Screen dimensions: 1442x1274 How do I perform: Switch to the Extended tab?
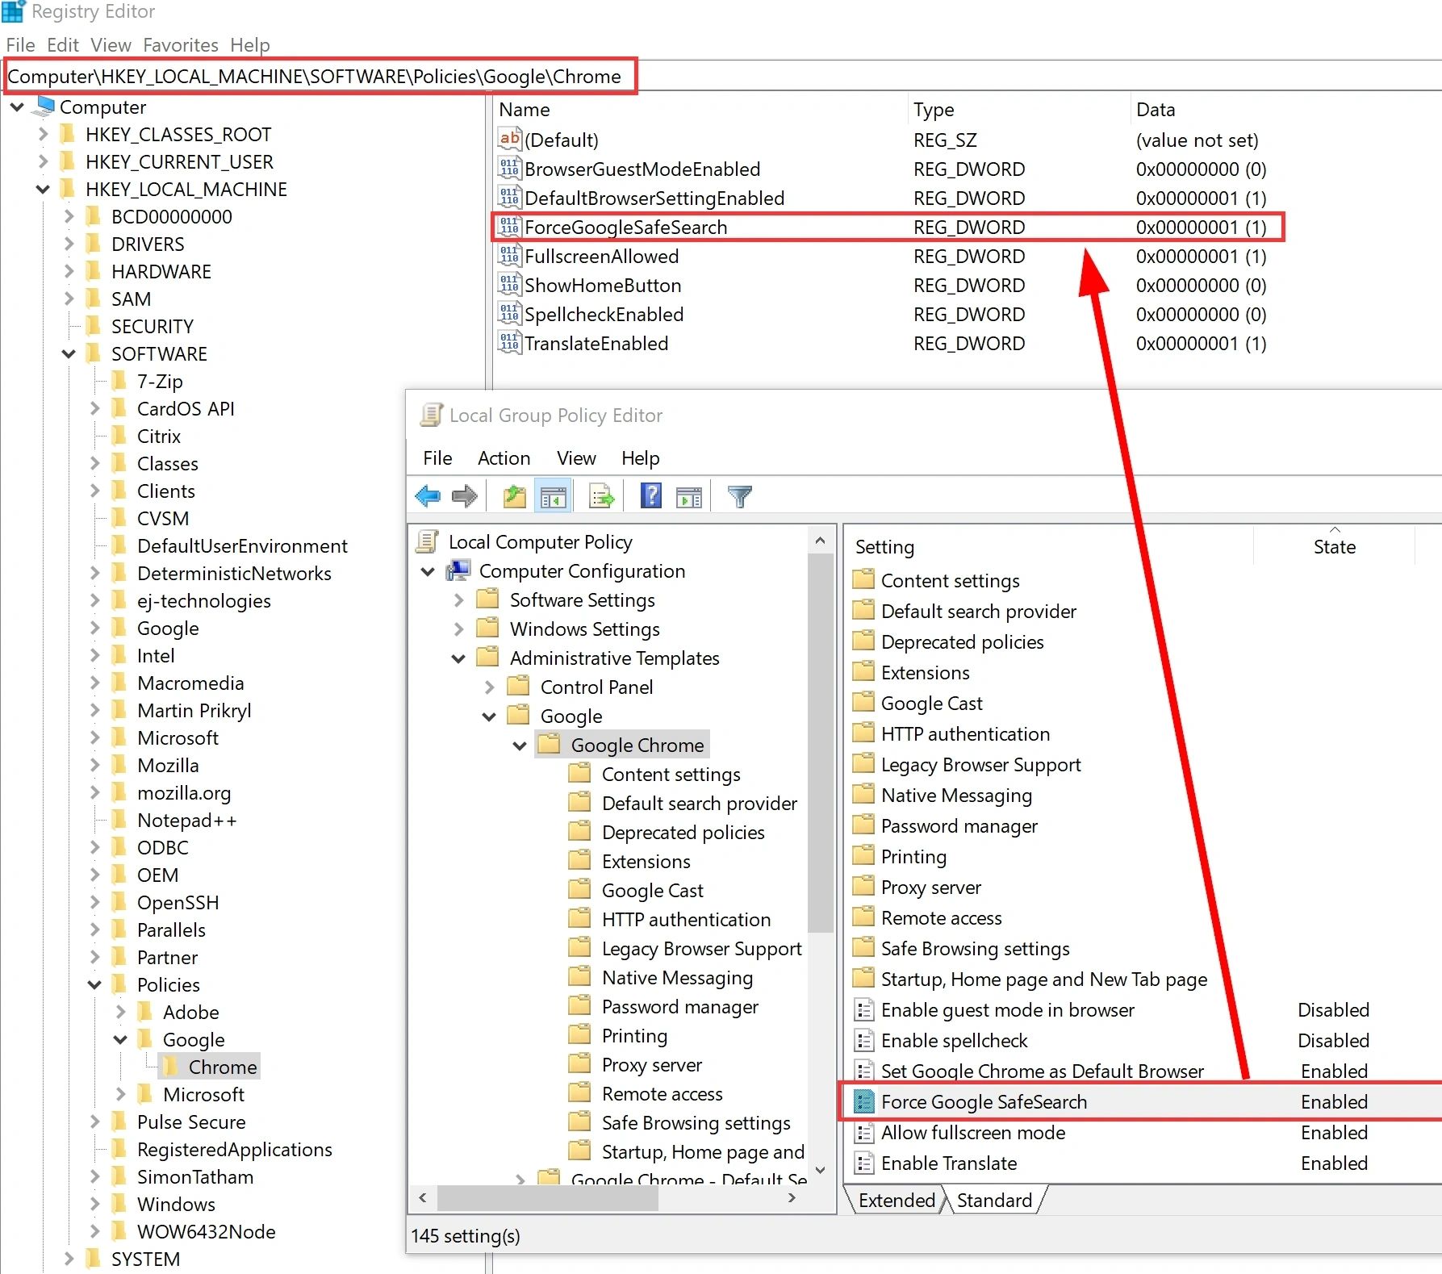point(897,1200)
